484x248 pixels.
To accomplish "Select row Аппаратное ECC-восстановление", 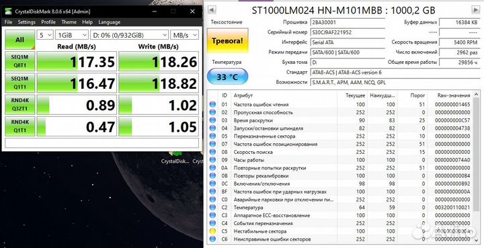I will (339, 216).
